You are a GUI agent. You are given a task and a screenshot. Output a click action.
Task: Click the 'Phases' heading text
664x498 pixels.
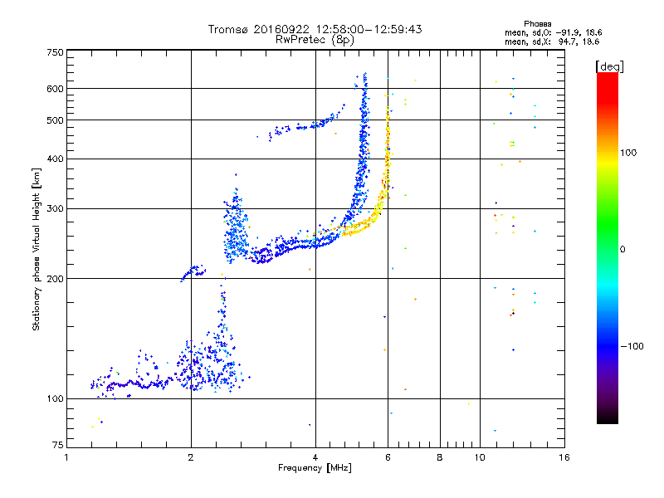tap(537, 24)
